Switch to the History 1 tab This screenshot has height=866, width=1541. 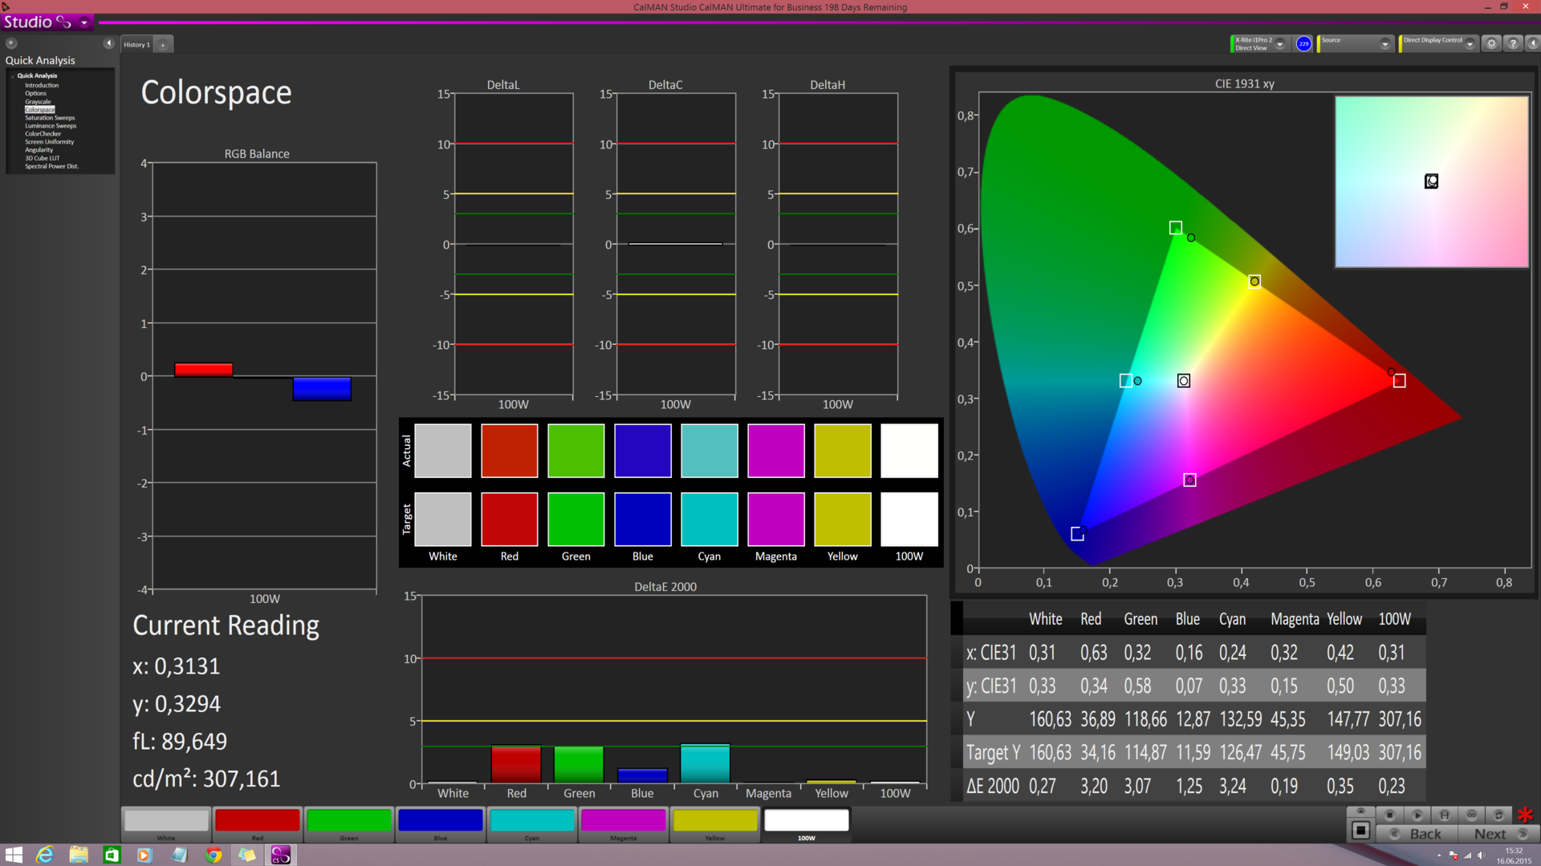pos(136,45)
